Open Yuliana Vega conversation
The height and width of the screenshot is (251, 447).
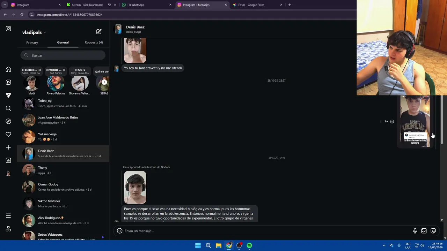(x=63, y=137)
